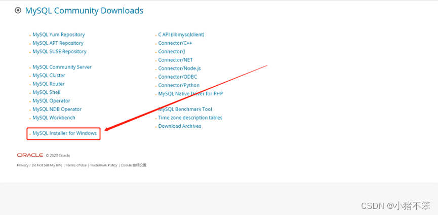Open the Connector/Node.js link
The width and height of the screenshot is (438, 215).
pyautogui.click(x=180, y=68)
